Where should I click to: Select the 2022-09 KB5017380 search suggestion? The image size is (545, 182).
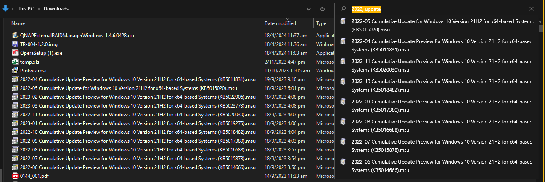(x=436, y=106)
